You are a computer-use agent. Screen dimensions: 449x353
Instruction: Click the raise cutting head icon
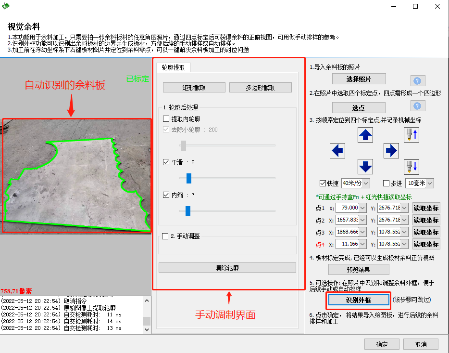411,135
